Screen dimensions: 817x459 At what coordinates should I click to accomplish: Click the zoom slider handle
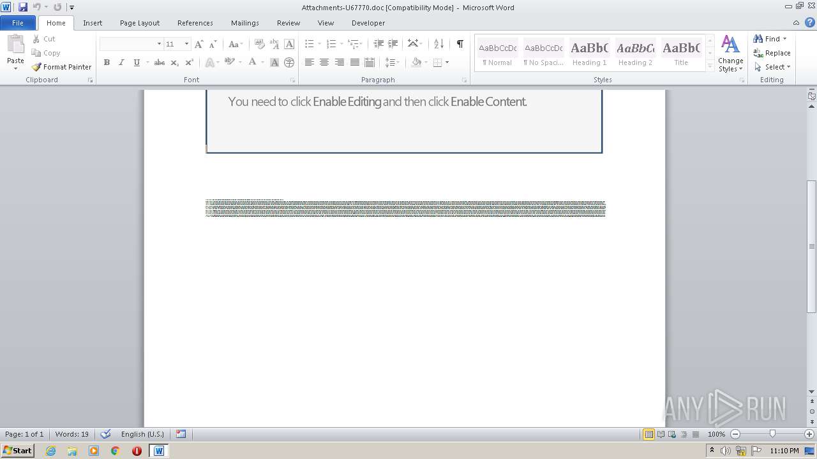[x=772, y=434]
